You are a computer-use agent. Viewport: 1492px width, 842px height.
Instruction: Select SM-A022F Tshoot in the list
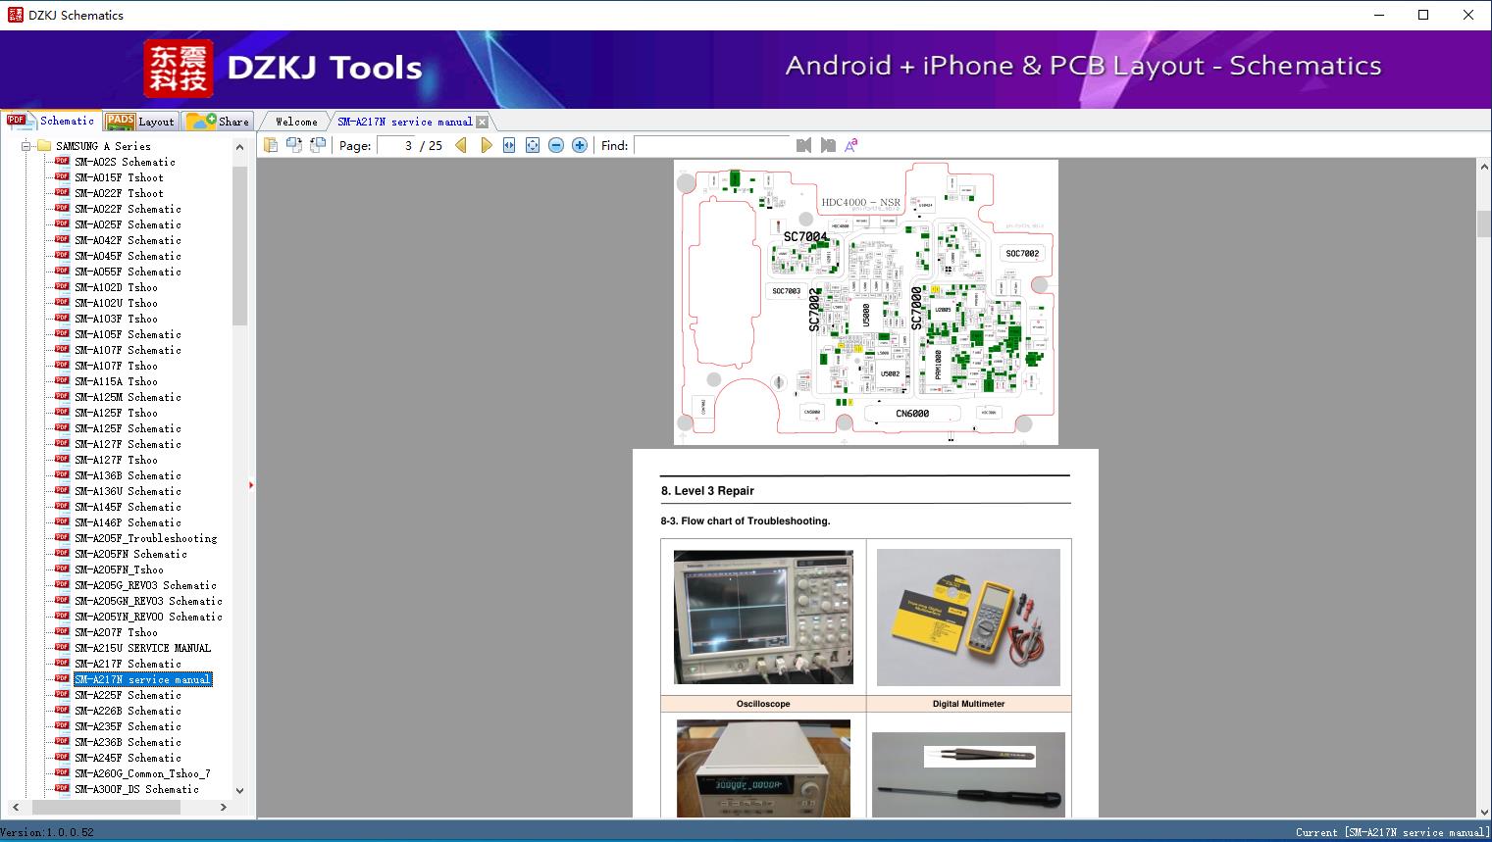tap(119, 193)
